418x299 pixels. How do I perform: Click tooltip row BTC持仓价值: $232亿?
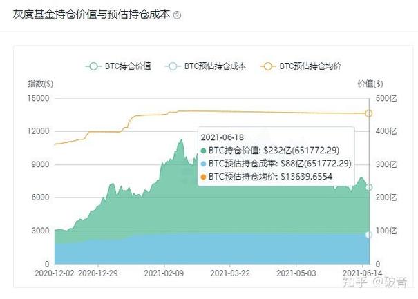269,151
